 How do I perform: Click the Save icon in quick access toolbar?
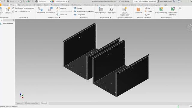[8, 1]
